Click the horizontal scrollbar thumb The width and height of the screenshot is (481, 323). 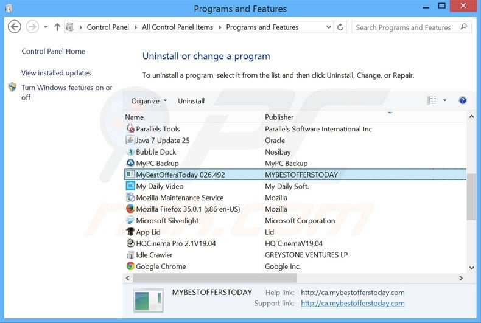[x=215, y=278]
